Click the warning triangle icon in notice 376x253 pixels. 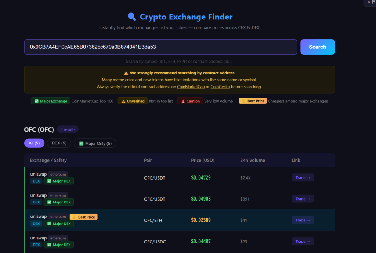click(126, 73)
